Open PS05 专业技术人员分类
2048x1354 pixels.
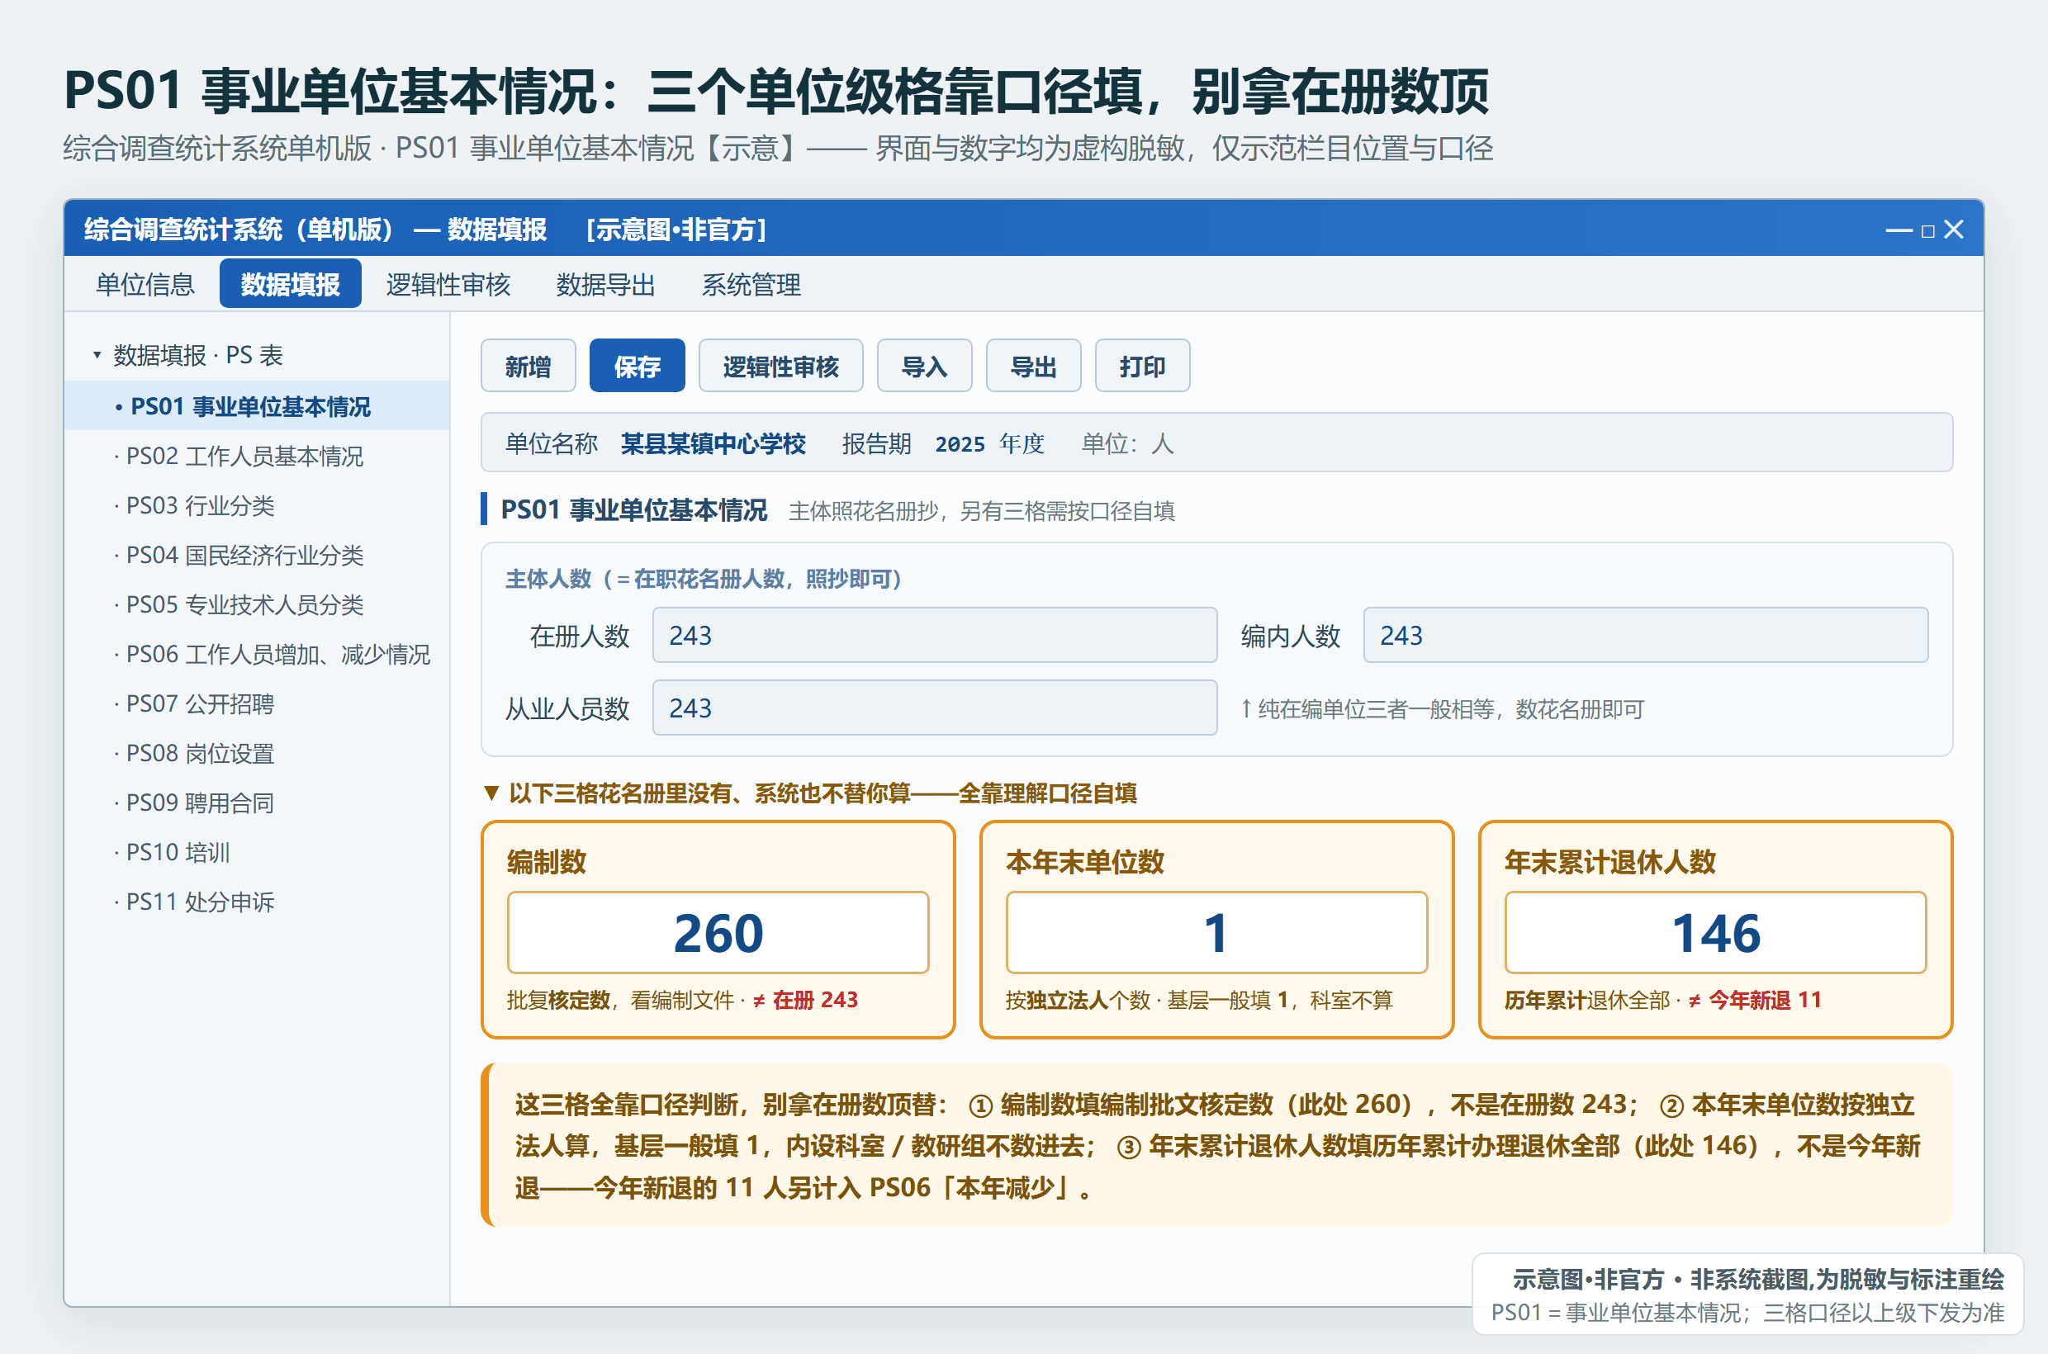tap(257, 604)
